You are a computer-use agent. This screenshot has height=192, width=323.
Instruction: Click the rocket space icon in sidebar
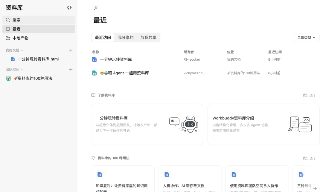pyautogui.click(x=8, y=78)
